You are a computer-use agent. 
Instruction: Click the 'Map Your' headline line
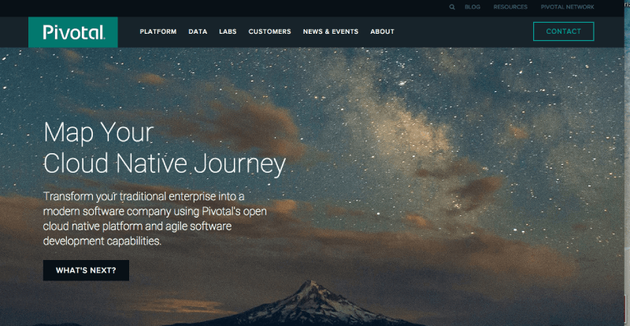click(98, 133)
